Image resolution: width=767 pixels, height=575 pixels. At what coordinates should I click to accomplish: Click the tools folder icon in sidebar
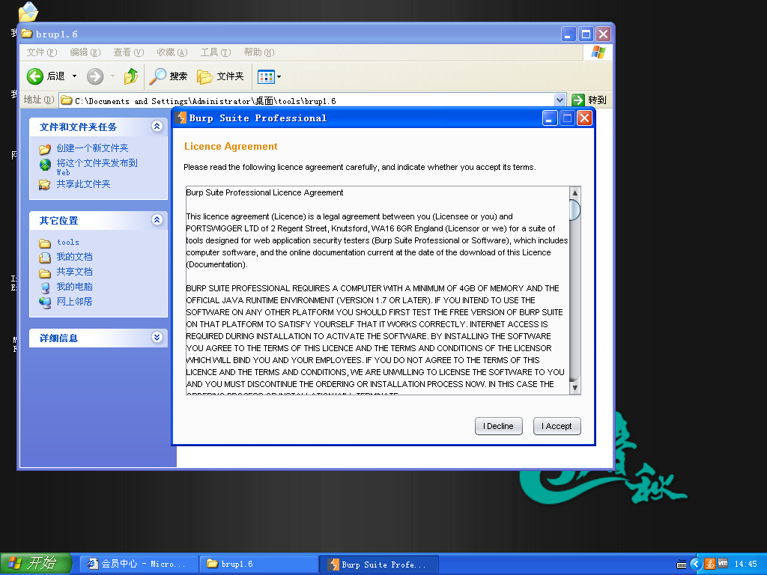click(45, 243)
